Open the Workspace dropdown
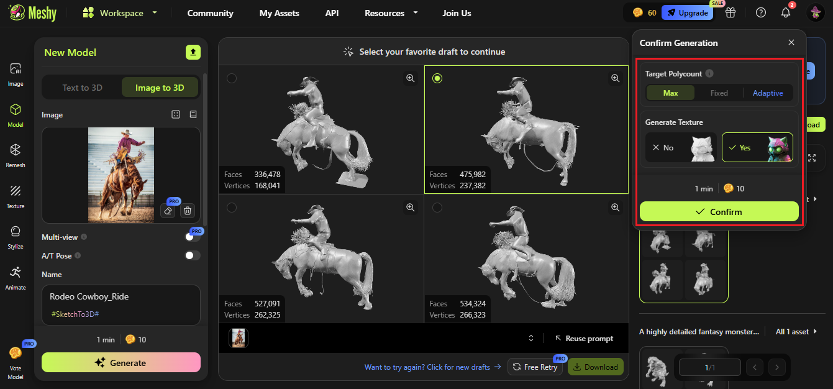 tap(120, 12)
